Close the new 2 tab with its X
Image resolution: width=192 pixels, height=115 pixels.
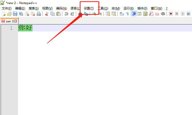(15, 21)
